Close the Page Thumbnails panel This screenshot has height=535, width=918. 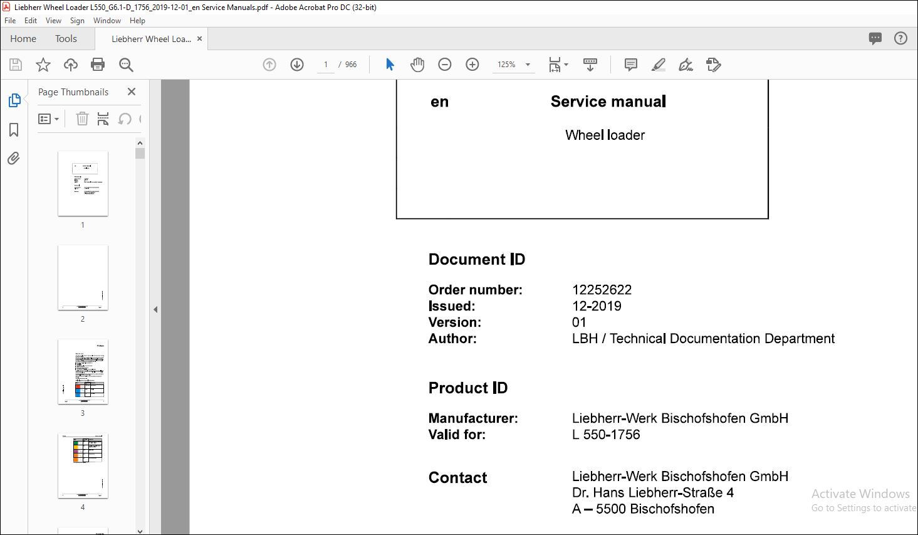[x=132, y=92]
